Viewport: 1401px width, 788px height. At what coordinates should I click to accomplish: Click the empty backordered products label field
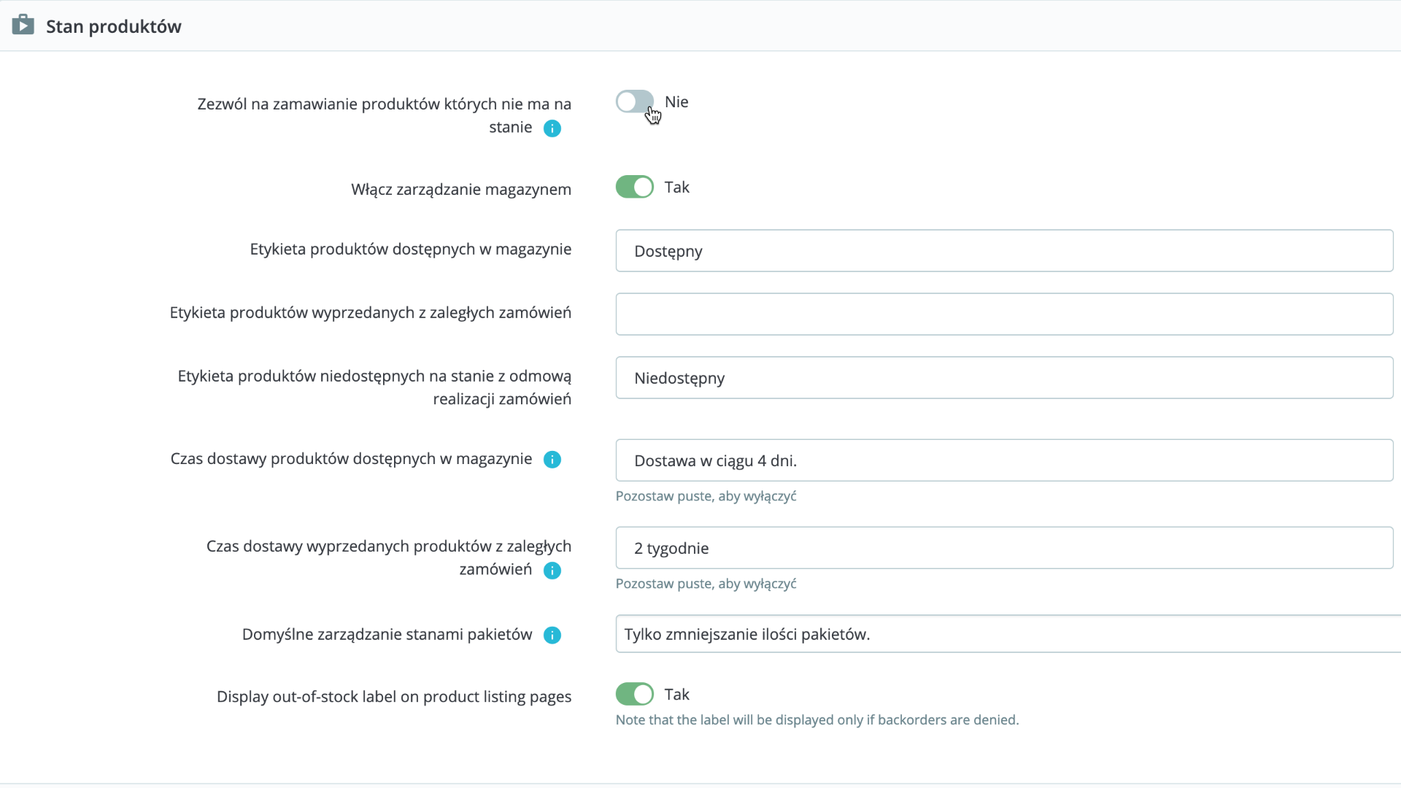pos(1004,314)
